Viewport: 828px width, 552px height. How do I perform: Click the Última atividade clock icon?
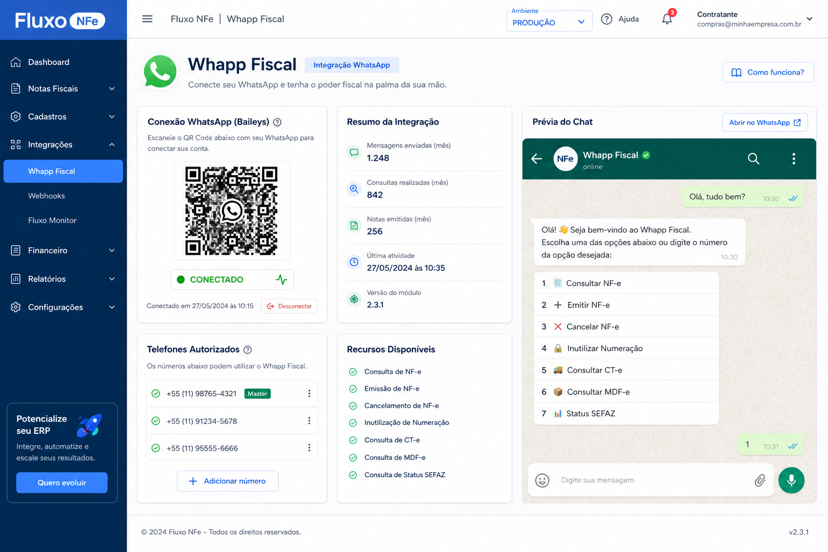354,262
